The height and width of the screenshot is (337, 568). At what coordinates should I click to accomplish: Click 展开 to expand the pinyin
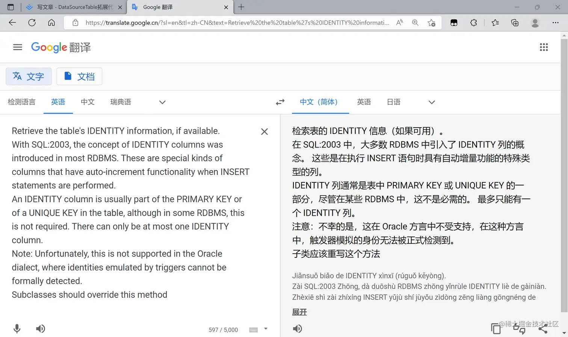click(x=299, y=312)
